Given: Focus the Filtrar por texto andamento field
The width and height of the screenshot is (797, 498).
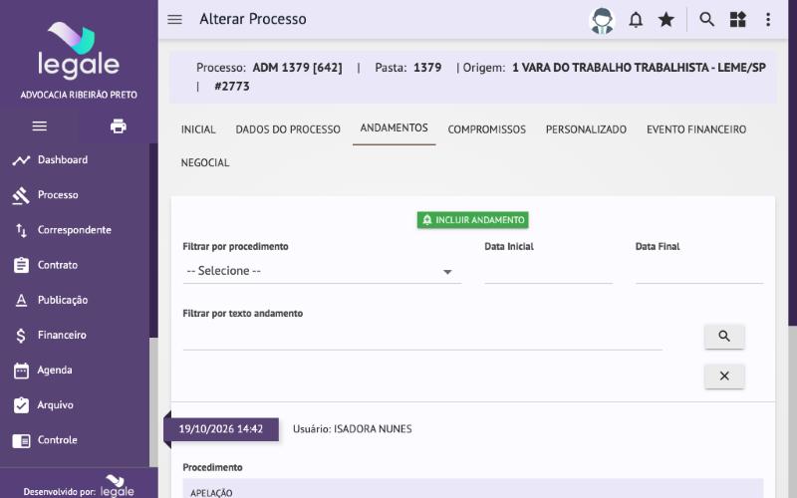Looking at the screenshot, I should pyautogui.click(x=421, y=338).
